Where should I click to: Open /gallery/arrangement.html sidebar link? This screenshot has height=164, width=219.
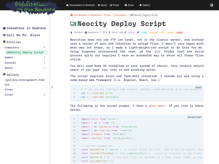25,80
